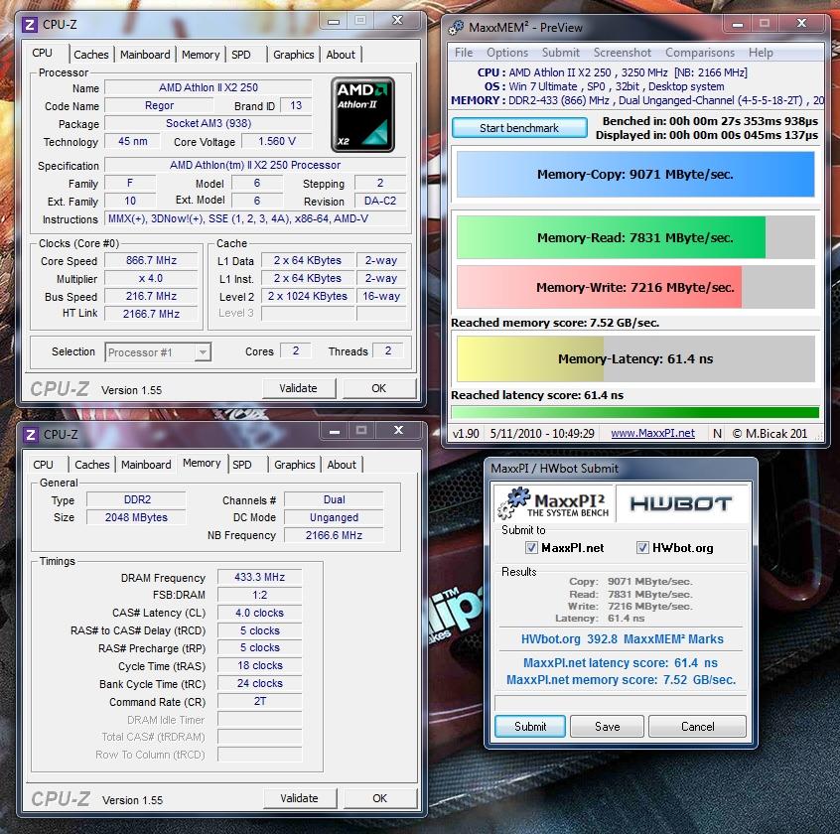Click Validate in top CPU-Z window
This screenshot has height=834, width=840.
pyautogui.click(x=299, y=388)
